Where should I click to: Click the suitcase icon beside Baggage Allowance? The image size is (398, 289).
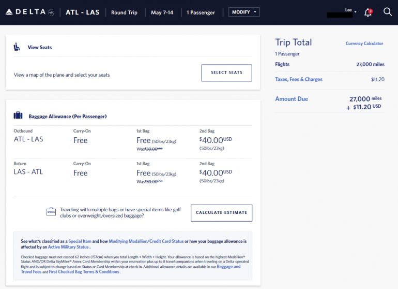point(18,116)
